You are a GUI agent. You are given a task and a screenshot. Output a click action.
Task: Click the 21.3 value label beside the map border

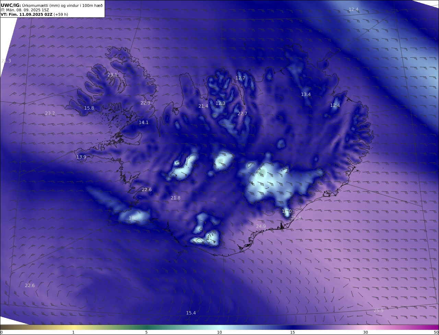[x=6, y=61]
